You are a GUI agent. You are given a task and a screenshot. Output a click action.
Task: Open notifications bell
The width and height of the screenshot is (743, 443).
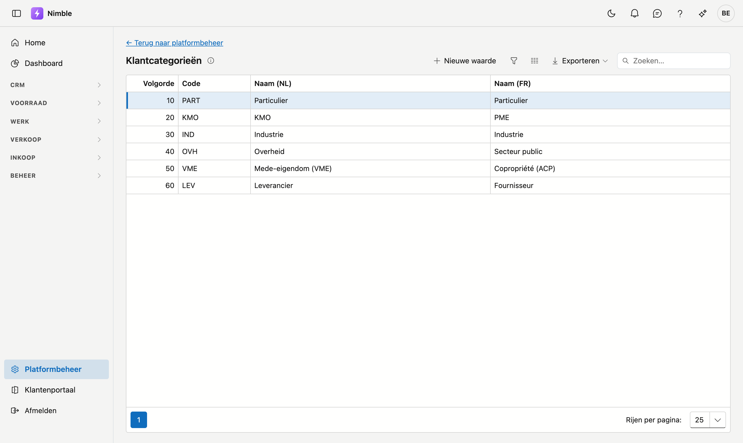coord(634,13)
